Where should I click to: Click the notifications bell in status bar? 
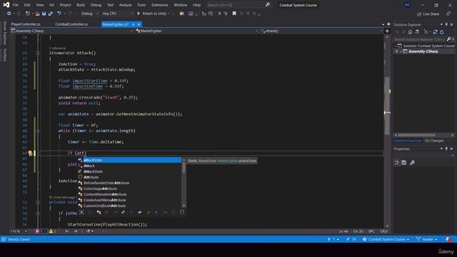point(448,239)
